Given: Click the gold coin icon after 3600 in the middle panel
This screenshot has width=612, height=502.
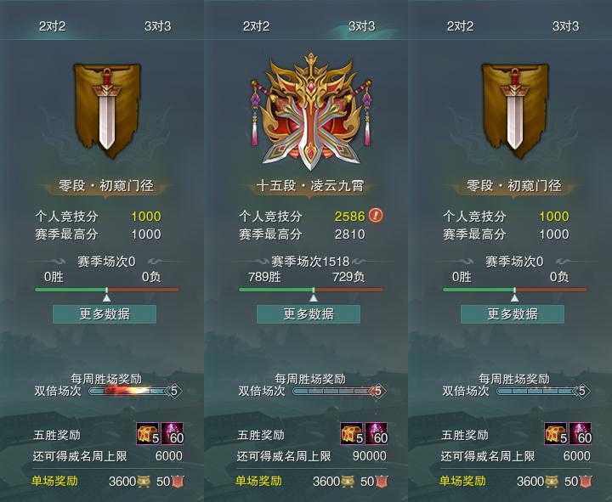Looking at the screenshot, I should (348, 482).
